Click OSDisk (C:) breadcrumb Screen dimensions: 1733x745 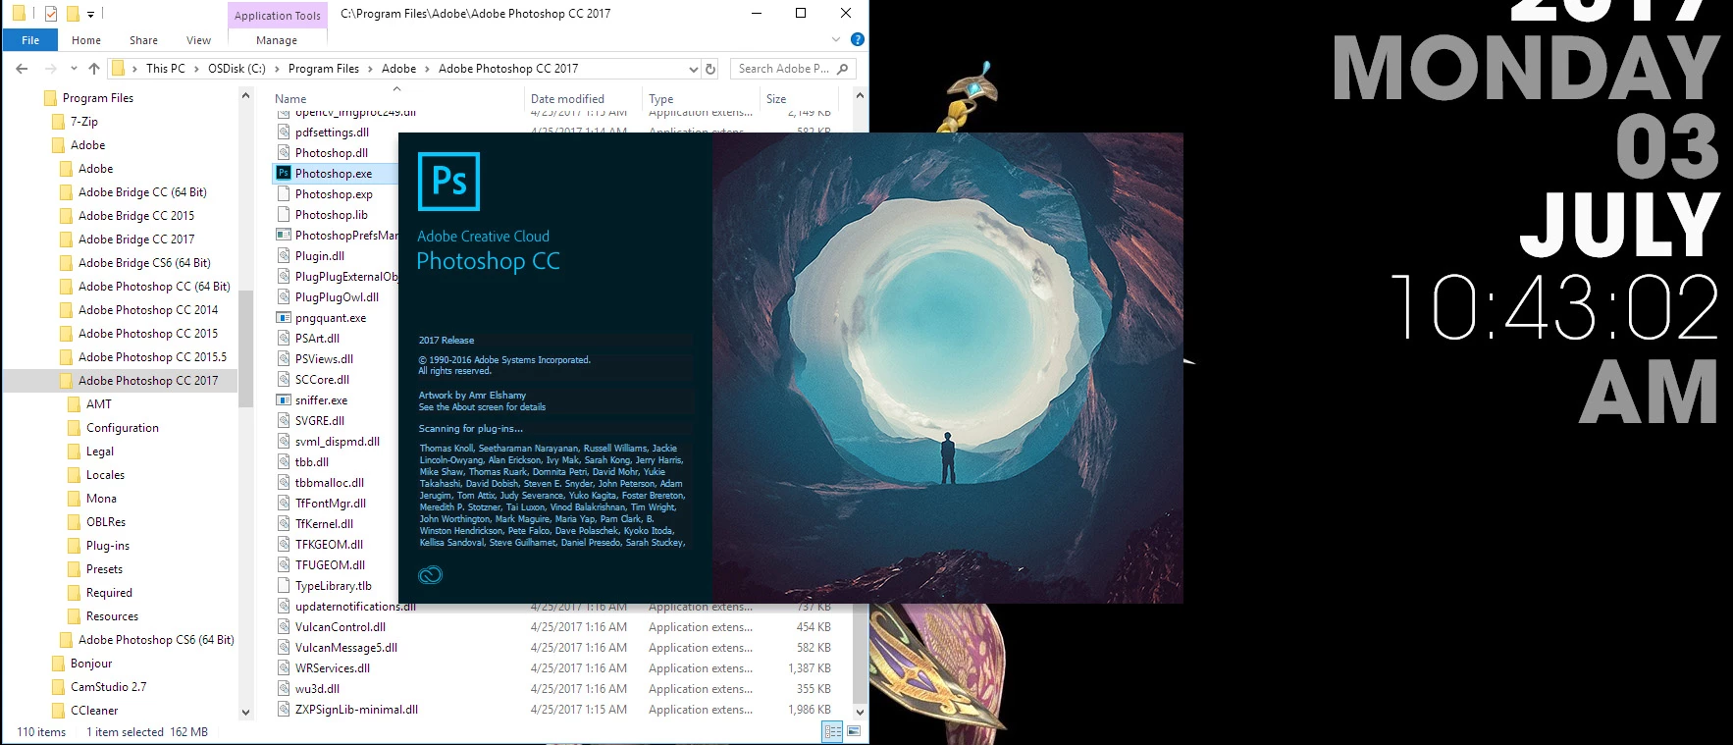(x=236, y=69)
